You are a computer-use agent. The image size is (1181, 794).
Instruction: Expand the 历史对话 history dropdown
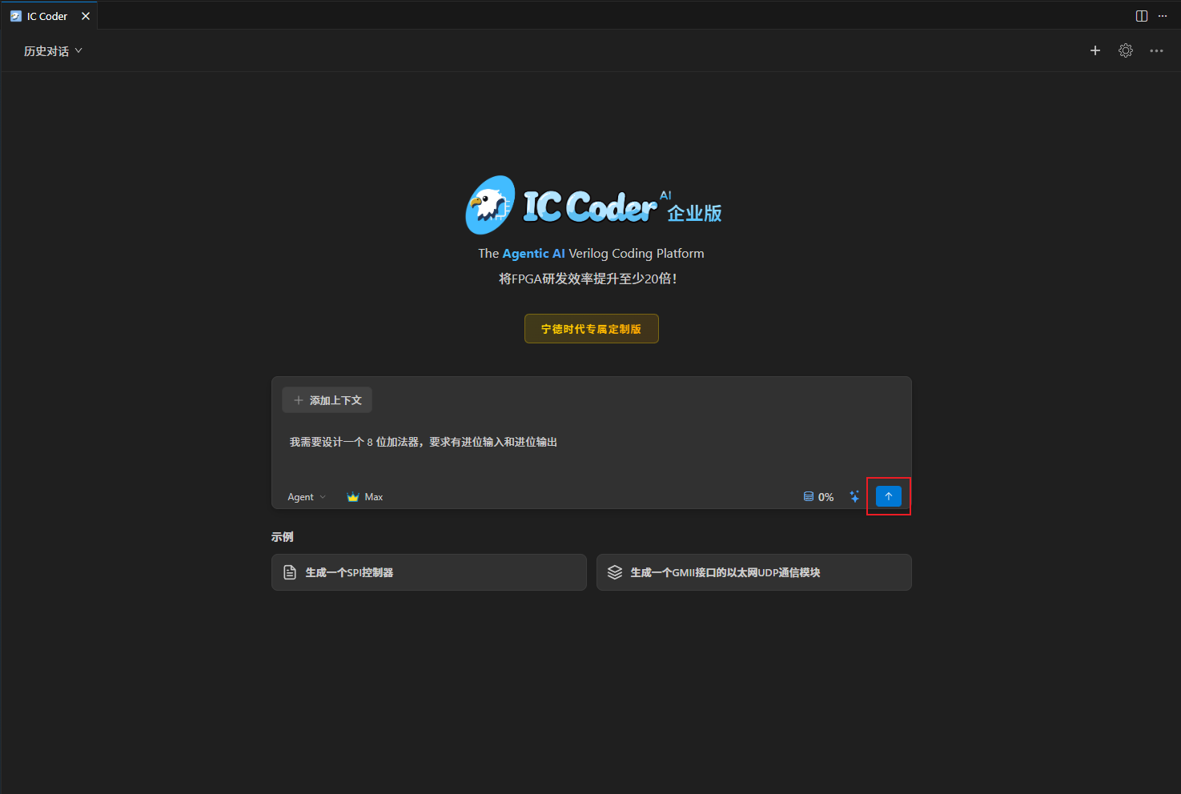53,51
